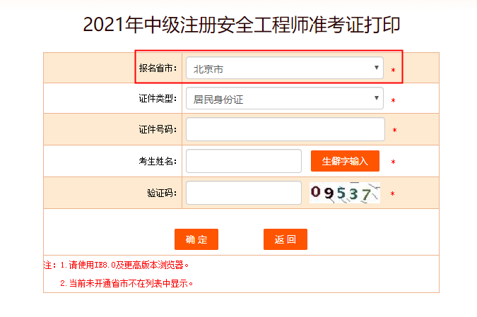Viewport: 477px width, 317px height.
Task: Click the 考生姓名 field label
Action: coord(158,161)
